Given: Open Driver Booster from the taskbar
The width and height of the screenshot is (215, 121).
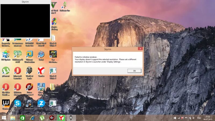Looking at the screenshot, I should pyautogui.click(x=52, y=118).
